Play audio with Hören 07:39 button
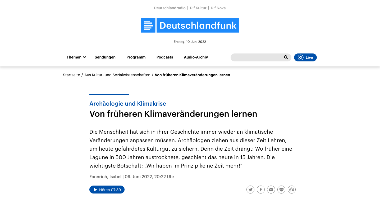The width and height of the screenshot is (380, 198). tap(107, 190)
